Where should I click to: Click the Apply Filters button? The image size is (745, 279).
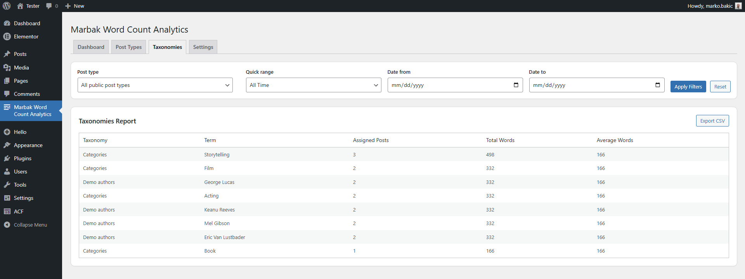tap(688, 87)
